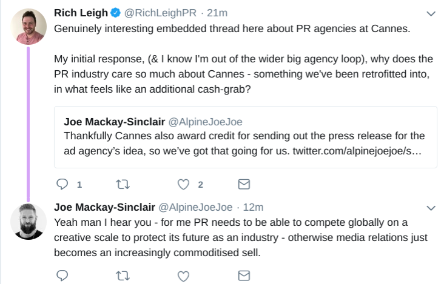Reply to Joe Mackay-Sinclair's tweet
Screen dimensions: 441x284
point(61,276)
